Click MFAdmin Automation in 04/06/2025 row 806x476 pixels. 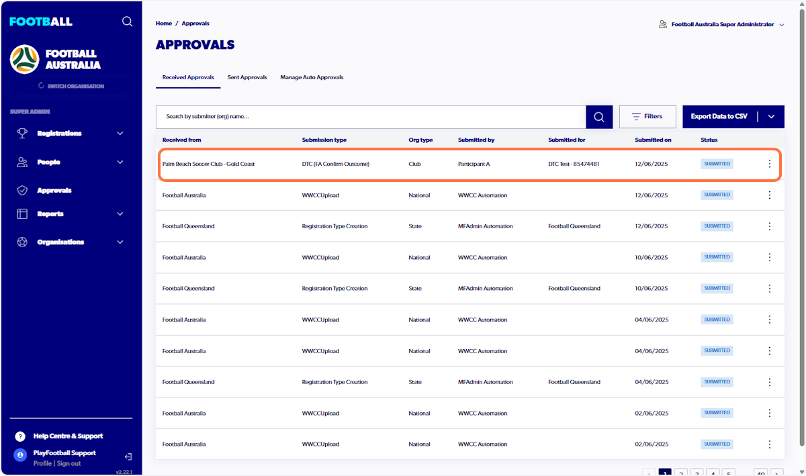(486, 382)
